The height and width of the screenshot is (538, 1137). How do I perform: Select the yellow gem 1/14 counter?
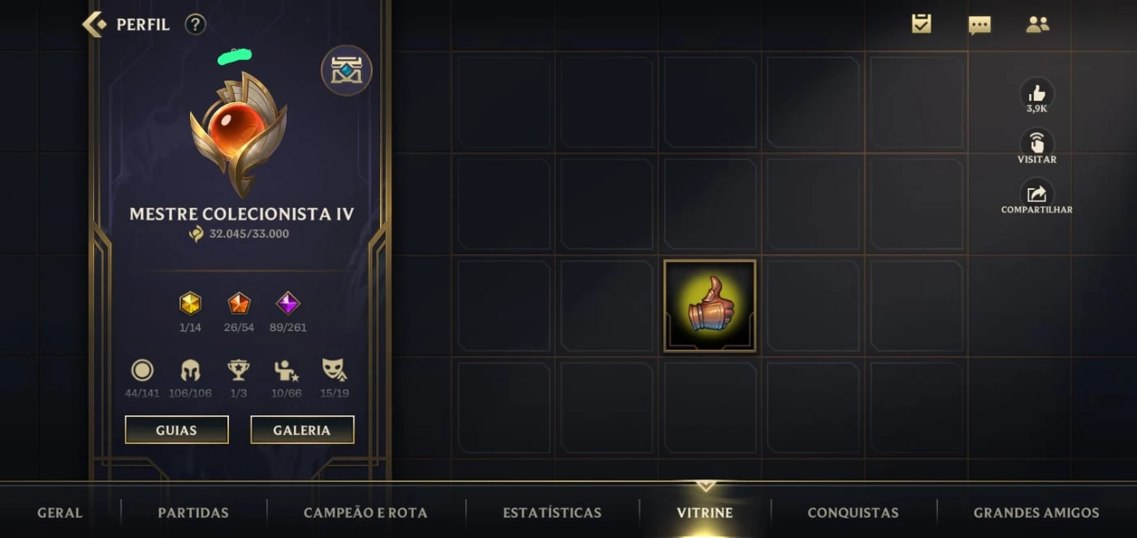(x=190, y=312)
